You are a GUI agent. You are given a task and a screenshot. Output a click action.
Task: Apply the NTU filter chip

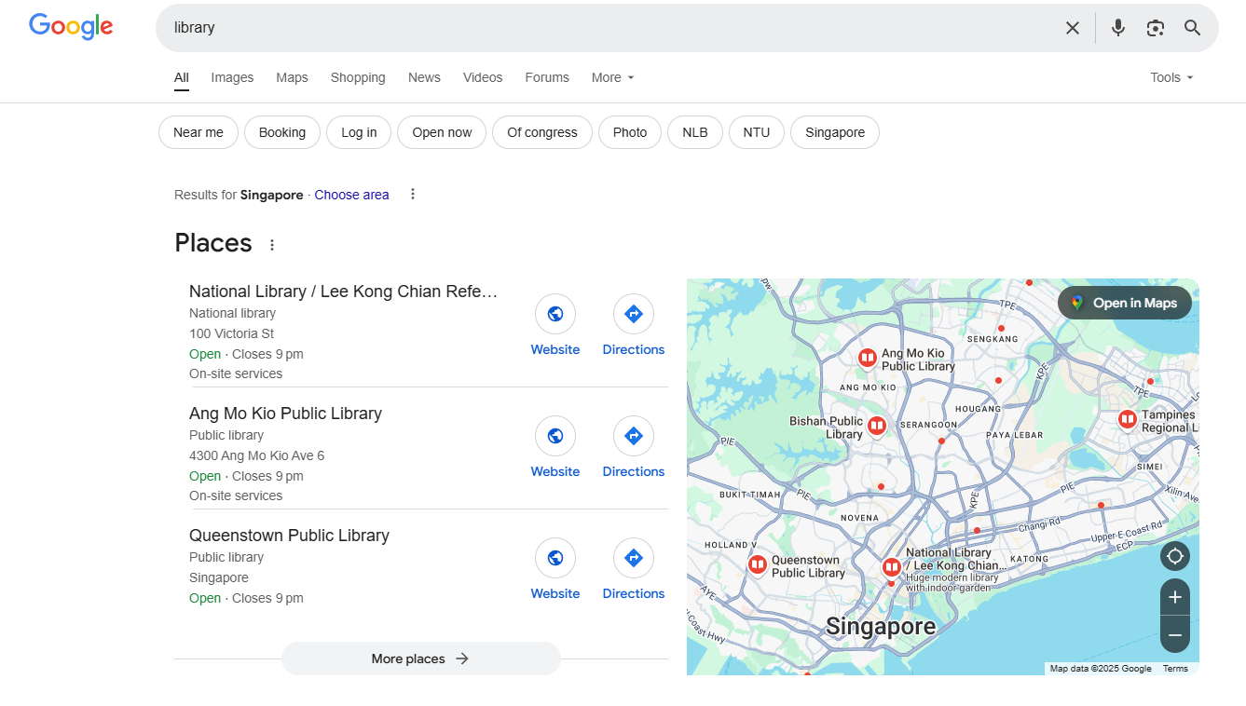tap(757, 132)
